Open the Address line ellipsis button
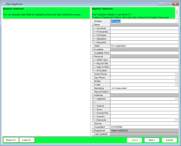The width and height of the screenshot is (181, 146). (176, 99)
